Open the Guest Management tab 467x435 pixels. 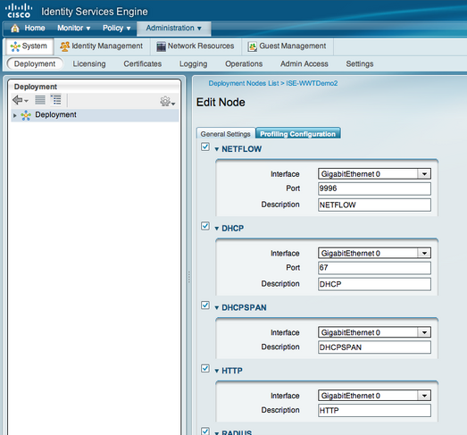tap(288, 46)
